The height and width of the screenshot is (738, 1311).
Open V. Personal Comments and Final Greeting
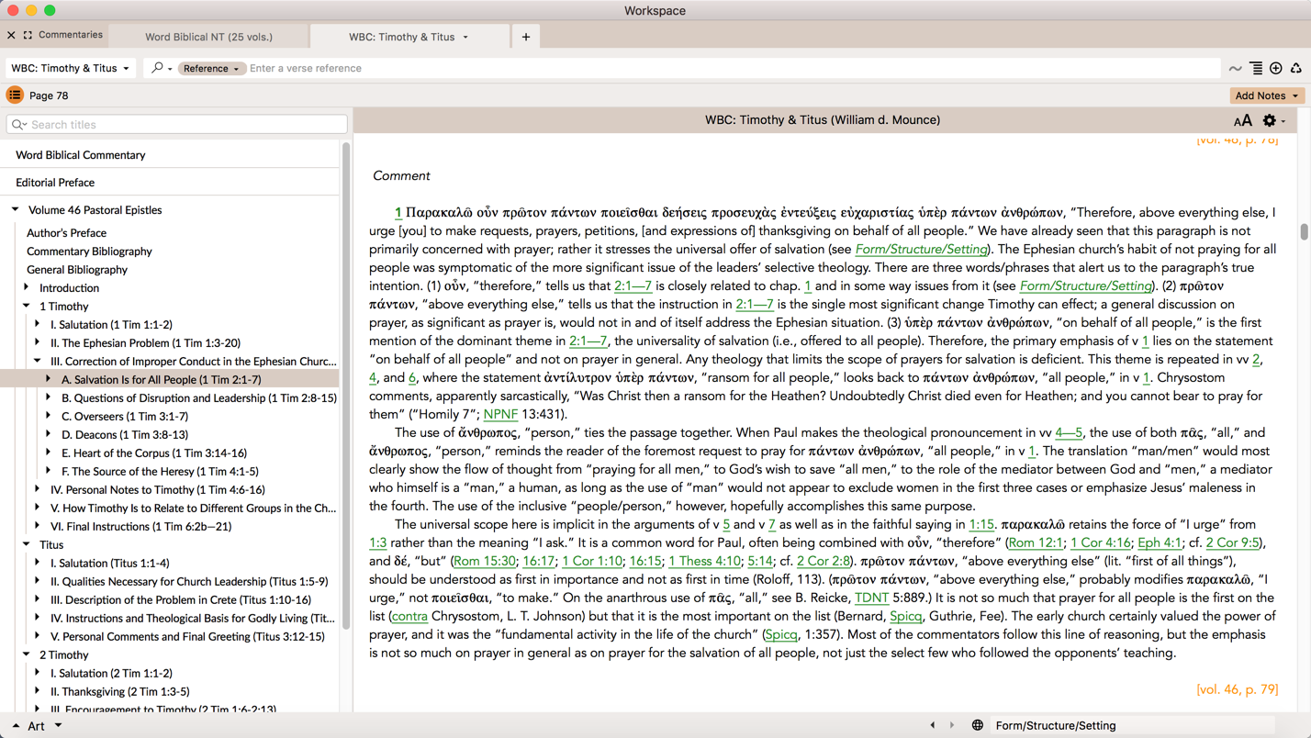coord(187,637)
